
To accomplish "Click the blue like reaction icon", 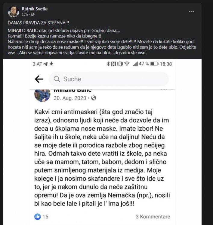I will tap(38, 217).
